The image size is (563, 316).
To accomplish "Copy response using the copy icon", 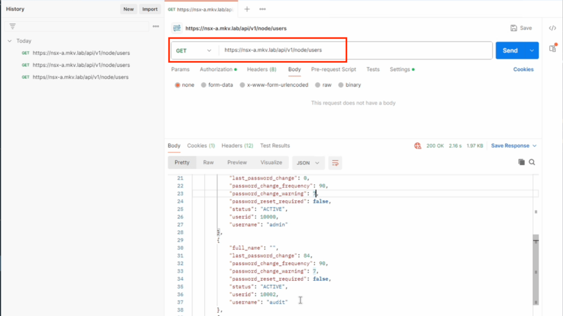I will [x=521, y=162].
